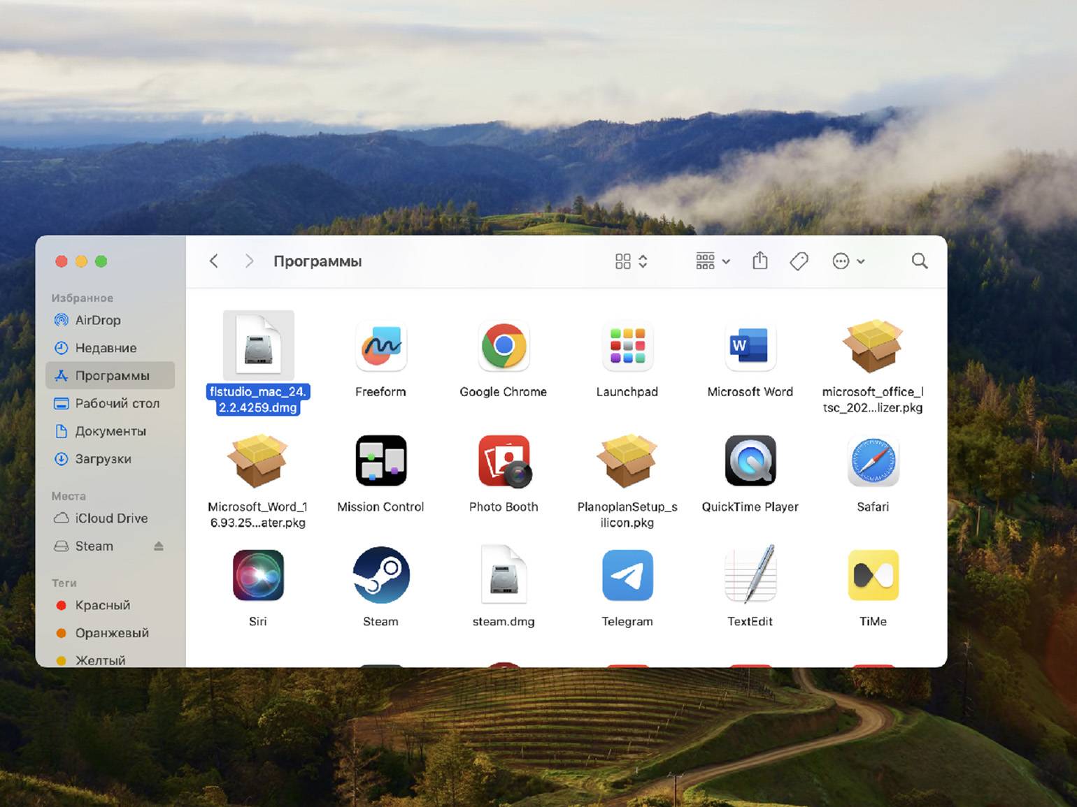Click the flstudio_mac_24.2.2.4259.dmg file name
This screenshot has width=1077, height=807.
coord(258,400)
